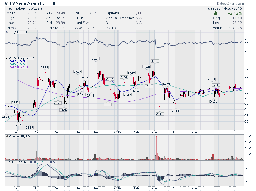The width and height of the screenshot is (256, 191).
Task: Click the Prev Close 28.32 value
Action: coord(32,28)
